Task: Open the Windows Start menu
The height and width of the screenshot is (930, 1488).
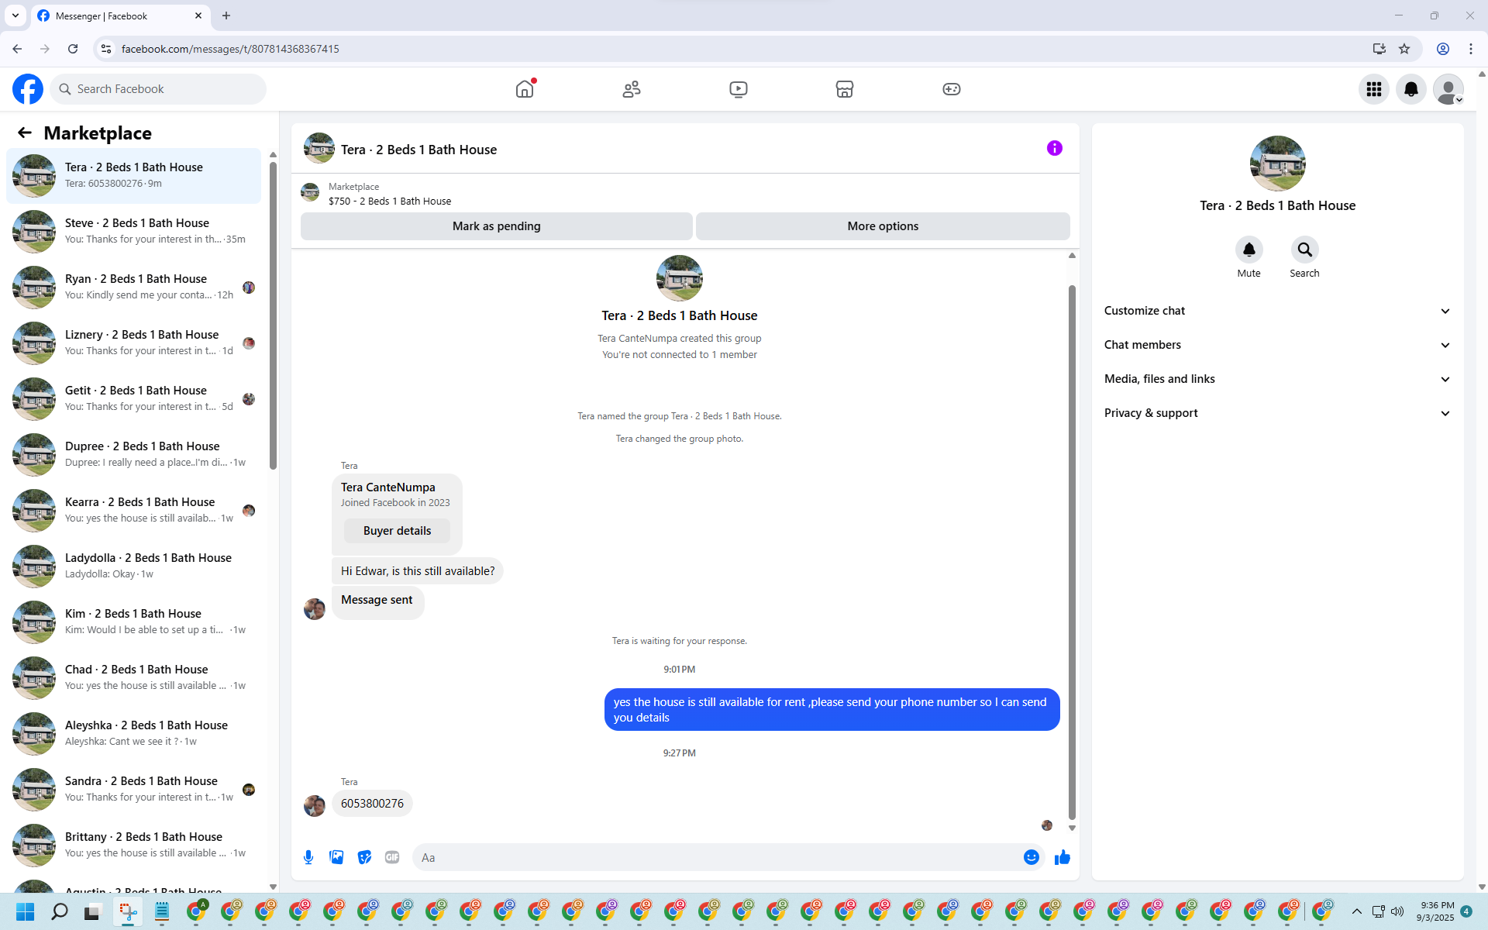Action: coord(25,911)
